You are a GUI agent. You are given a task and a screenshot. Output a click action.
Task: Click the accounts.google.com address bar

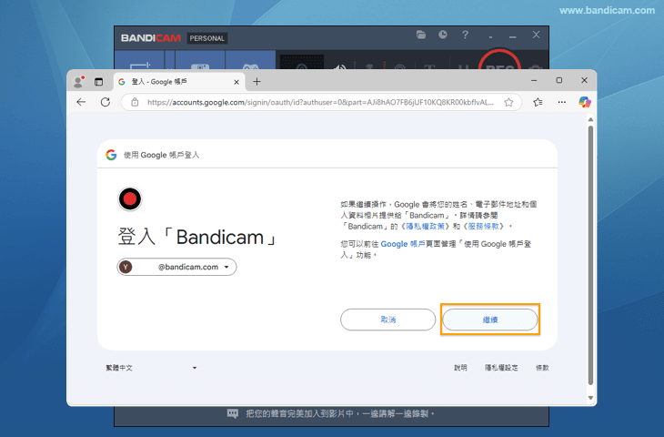[x=320, y=102]
